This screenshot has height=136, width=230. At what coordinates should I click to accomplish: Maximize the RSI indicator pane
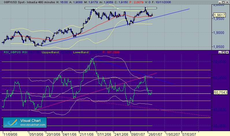(223, 52)
